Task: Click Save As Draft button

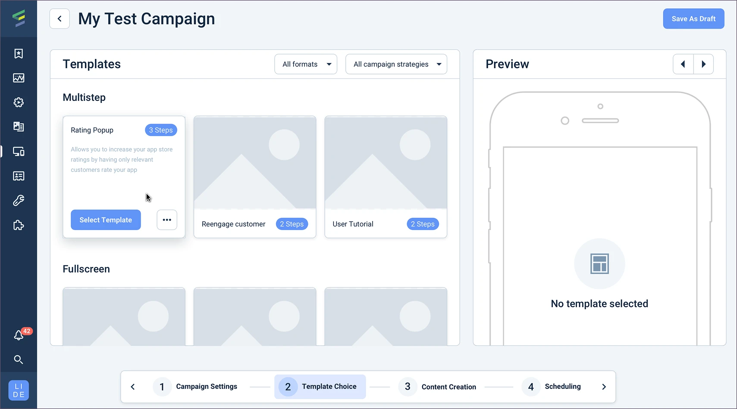Action: click(x=693, y=19)
